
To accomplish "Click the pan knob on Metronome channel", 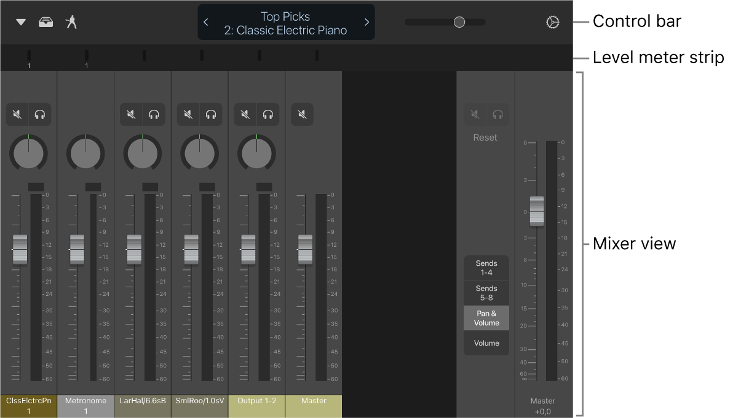I will tap(85, 153).
